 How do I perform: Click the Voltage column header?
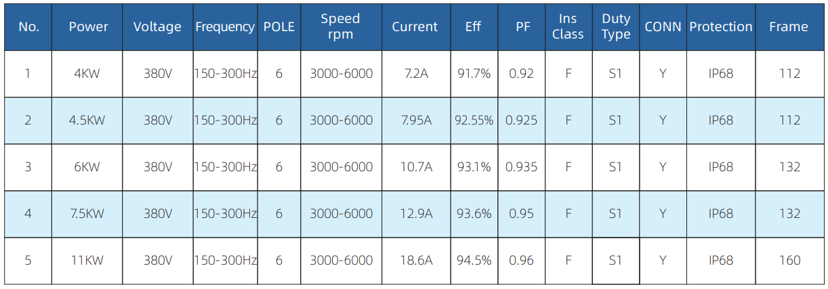157,27
